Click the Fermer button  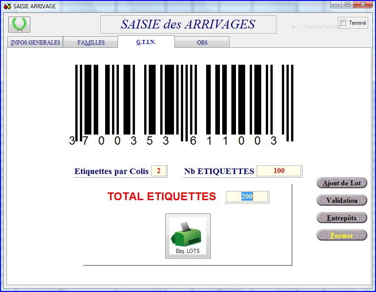pyautogui.click(x=342, y=236)
